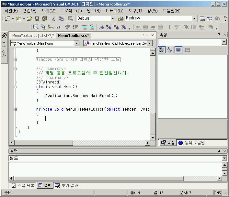Cut the selection with the scissors icon
Viewport: 229px width, 197px height.
pos(53,19)
